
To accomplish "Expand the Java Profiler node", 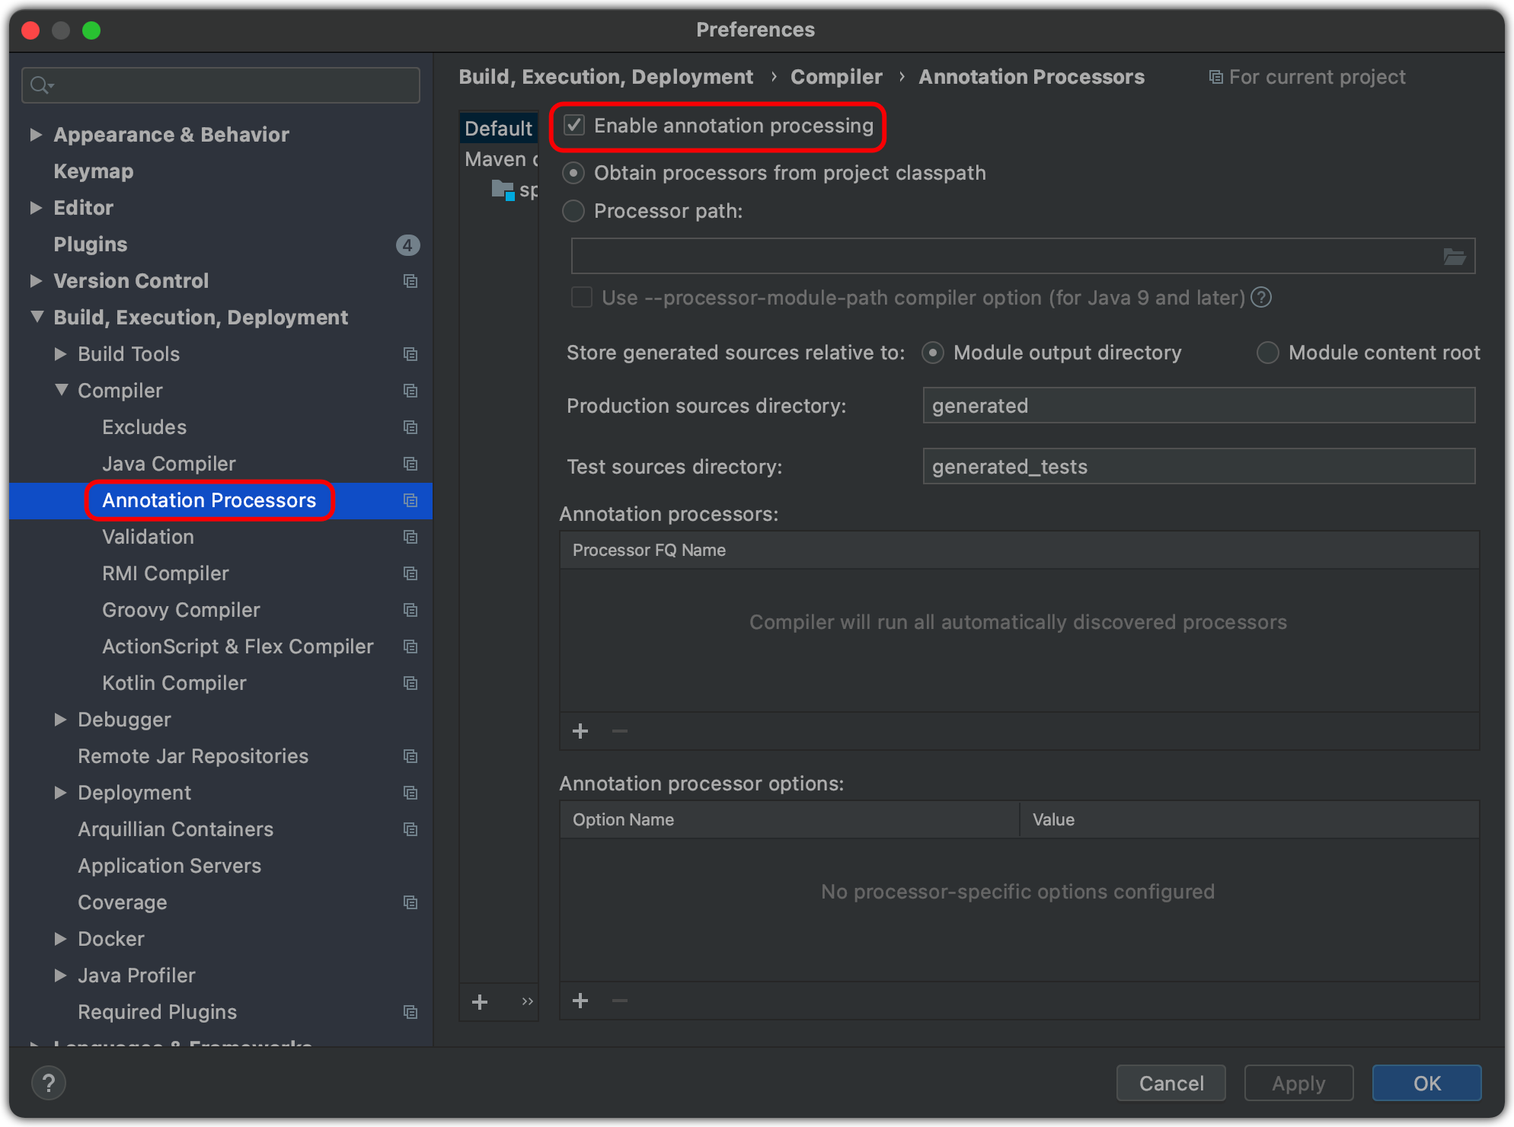I will pos(60,975).
